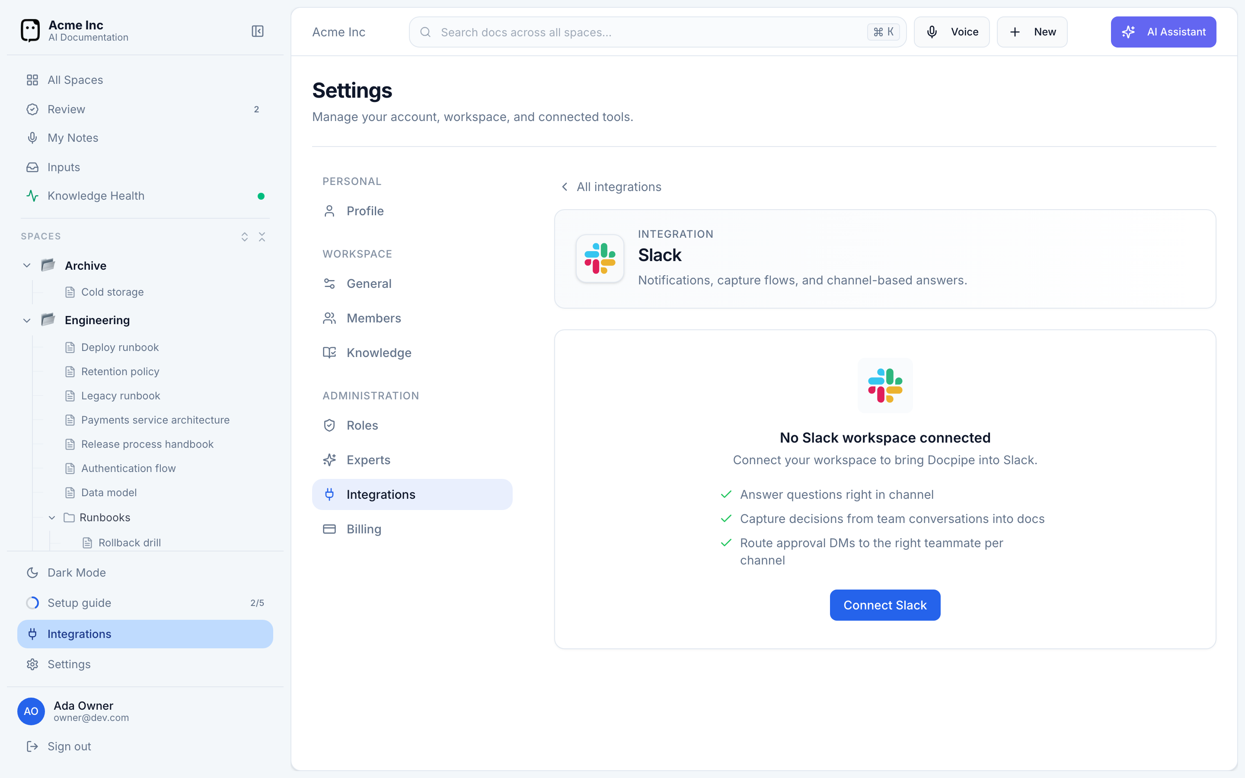Viewport: 1245px width, 778px height.
Task: Open Profile settings
Action: [412, 211]
